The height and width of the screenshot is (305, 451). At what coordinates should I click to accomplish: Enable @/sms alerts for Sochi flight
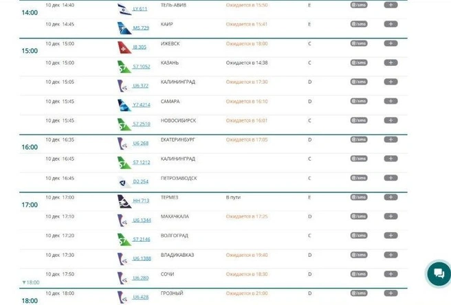tap(359, 274)
